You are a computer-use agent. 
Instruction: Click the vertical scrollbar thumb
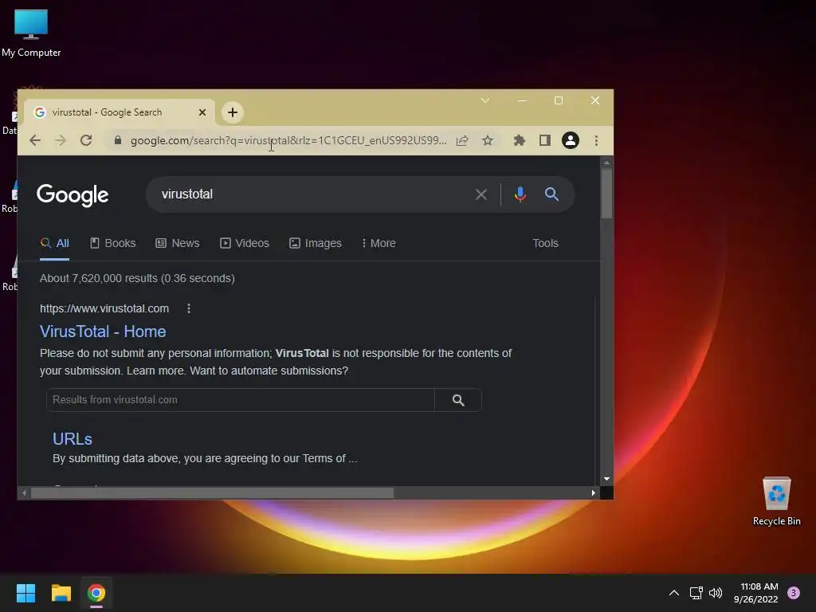click(x=606, y=194)
